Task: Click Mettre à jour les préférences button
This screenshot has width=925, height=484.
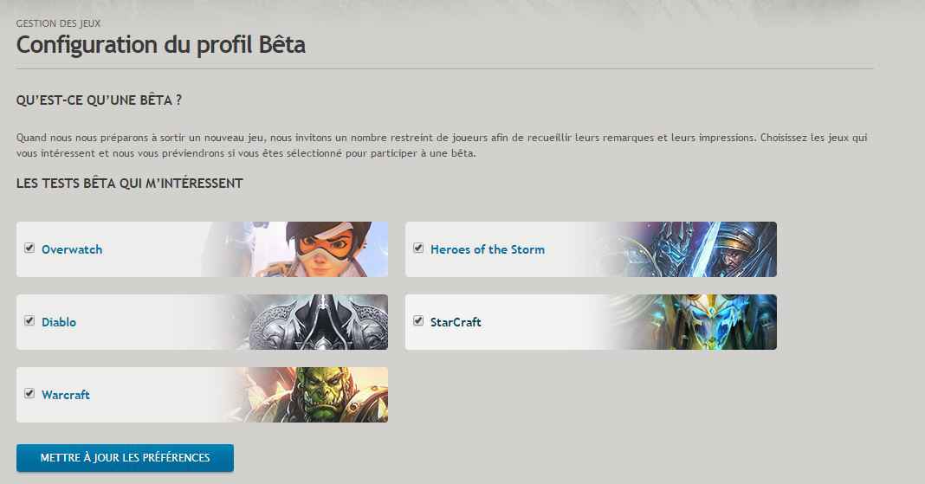Action: [125, 458]
